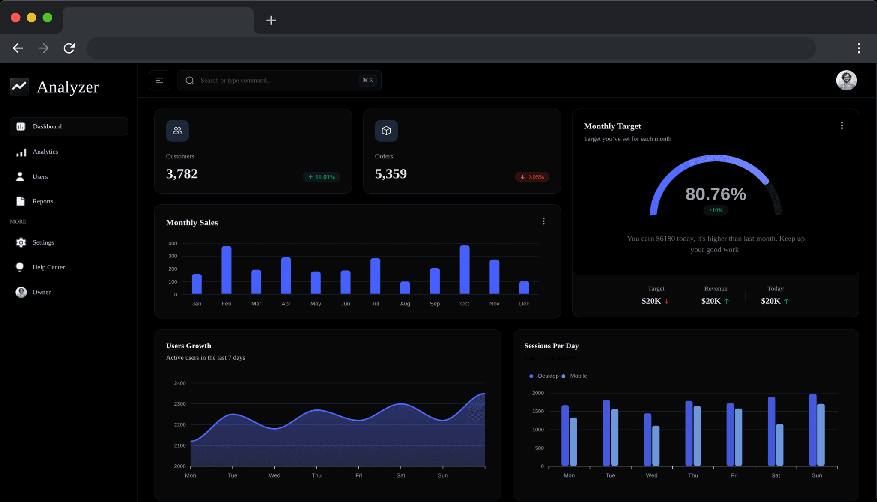Open the Owner profile link
Image resolution: width=877 pixels, height=502 pixels.
click(41, 292)
